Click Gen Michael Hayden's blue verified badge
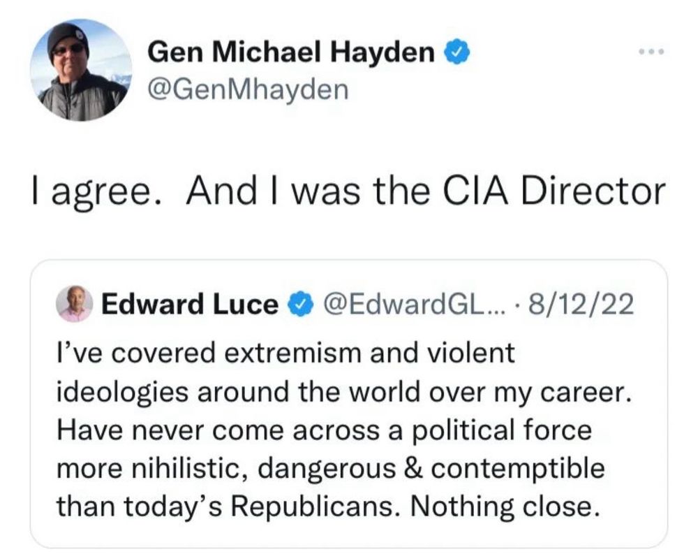The height and width of the screenshot is (554, 698). click(x=457, y=52)
